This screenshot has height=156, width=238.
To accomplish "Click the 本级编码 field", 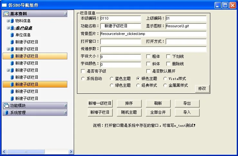I will tap(121, 19).
